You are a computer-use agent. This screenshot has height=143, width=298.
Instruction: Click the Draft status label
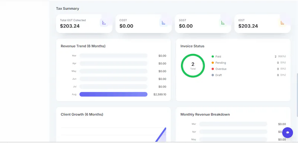pyautogui.click(x=219, y=75)
